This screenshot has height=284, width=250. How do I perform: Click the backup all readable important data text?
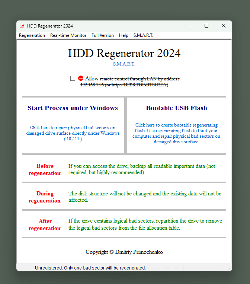(x=142, y=169)
